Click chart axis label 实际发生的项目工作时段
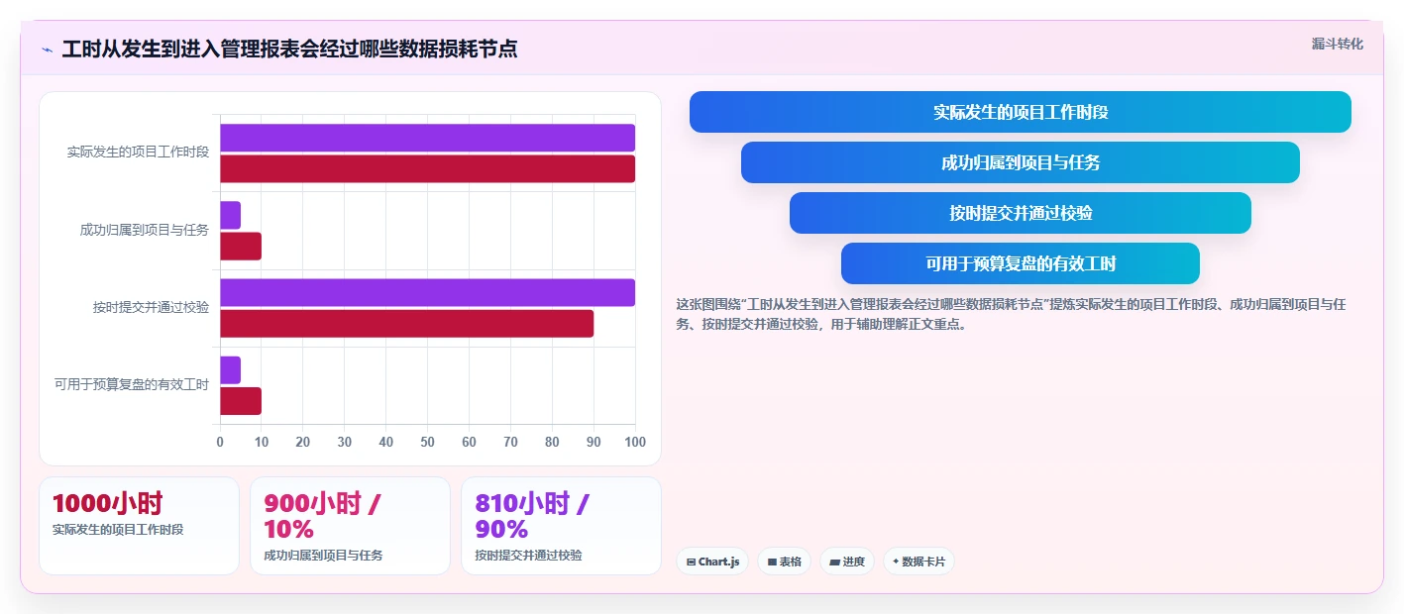The width and height of the screenshot is (1404, 614). tap(138, 153)
